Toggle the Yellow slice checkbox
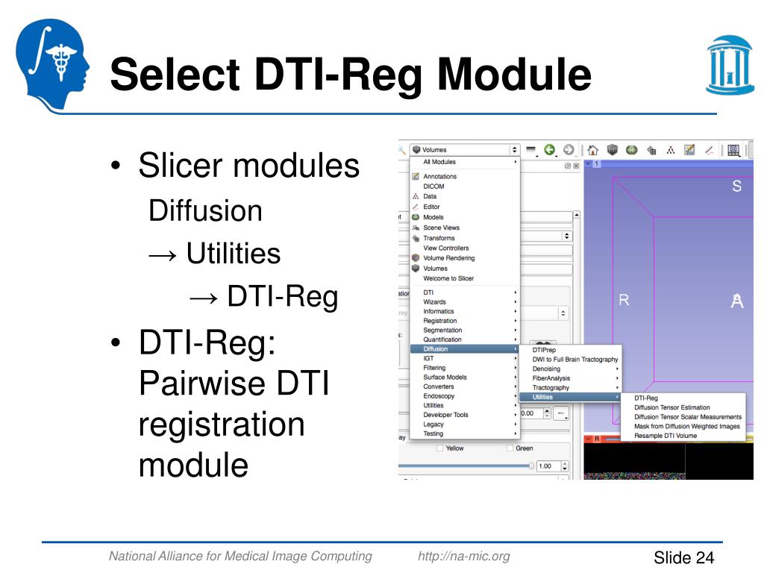Image resolution: width=764 pixels, height=573 pixels. pos(440,448)
